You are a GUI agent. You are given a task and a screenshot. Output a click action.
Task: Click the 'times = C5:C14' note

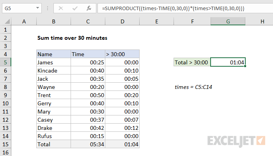point(193,87)
